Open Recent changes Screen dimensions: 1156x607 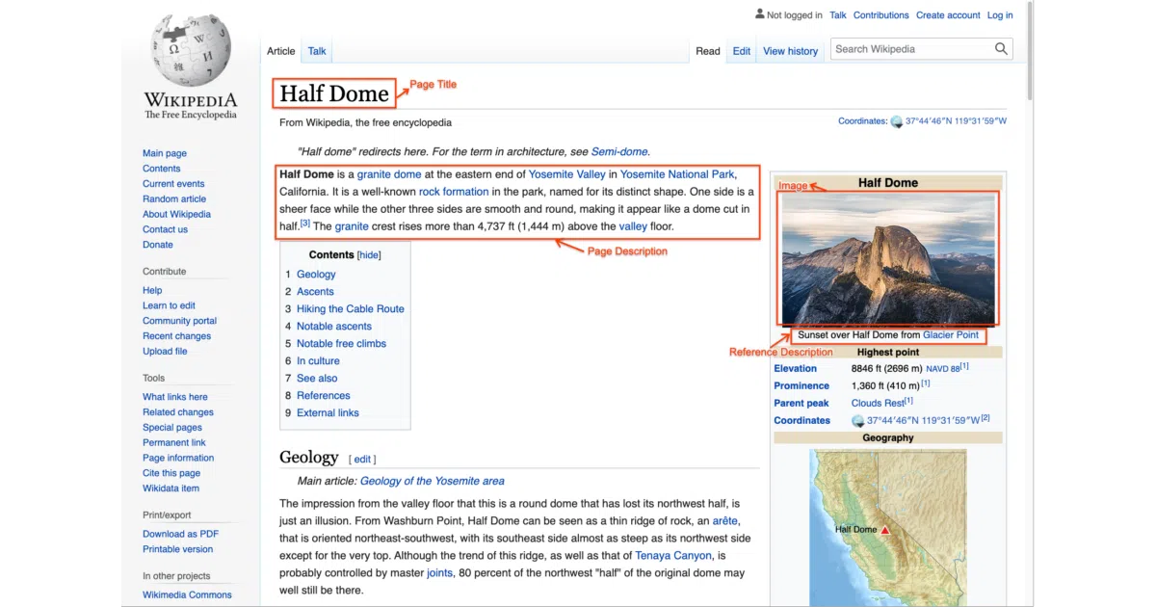coord(176,336)
